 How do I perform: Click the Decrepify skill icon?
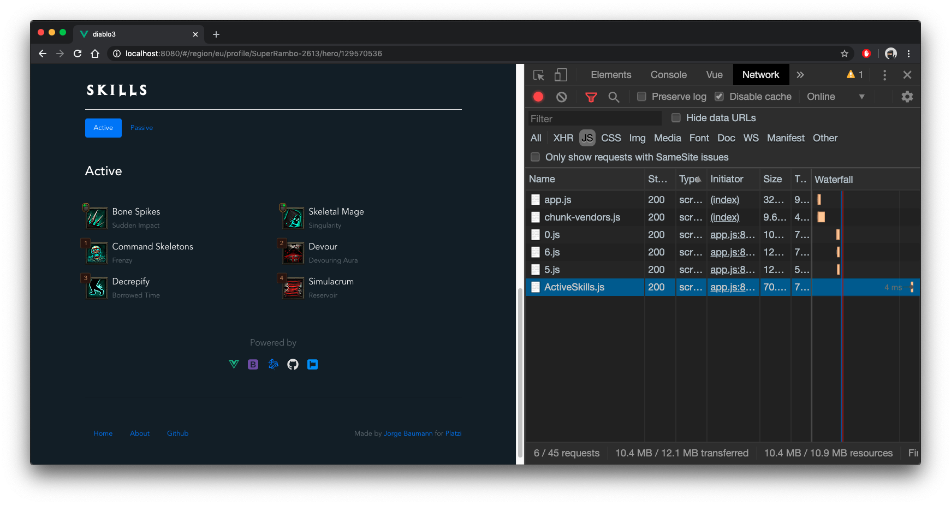coord(96,288)
